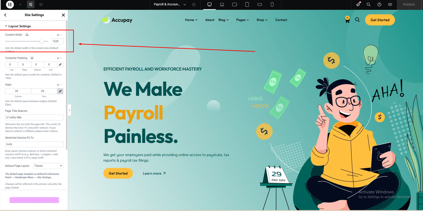Click the yellow Get Started header button
This screenshot has height=211, width=423.
pyautogui.click(x=380, y=20)
